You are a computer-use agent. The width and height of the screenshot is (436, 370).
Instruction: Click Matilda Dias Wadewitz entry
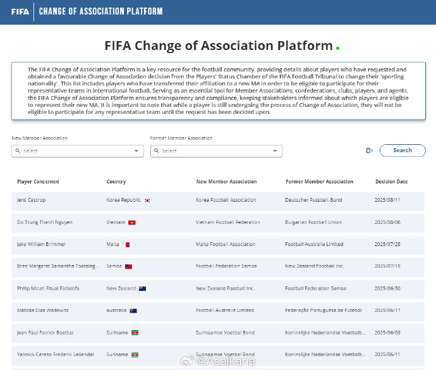pyautogui.click(x=43, y=311)
